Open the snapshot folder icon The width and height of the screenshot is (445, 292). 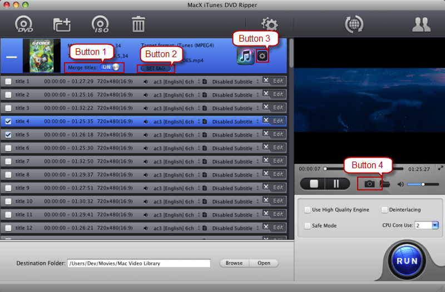click(x=385, y=184)
